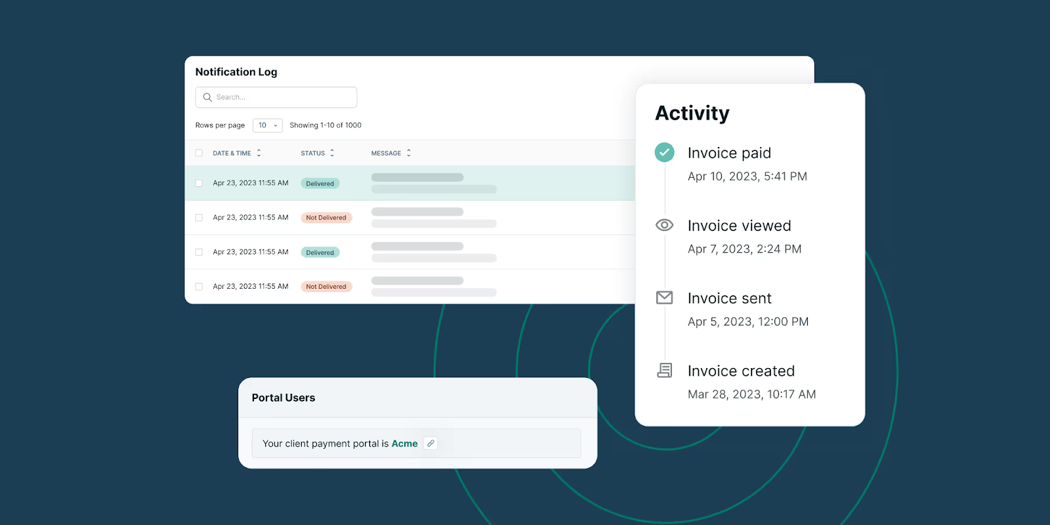
Task: Click the Not Delivered badge in second row
Action: point(326,218)
